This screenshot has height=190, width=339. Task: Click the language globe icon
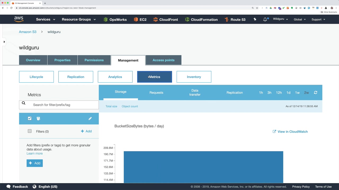tap(34, 187)
